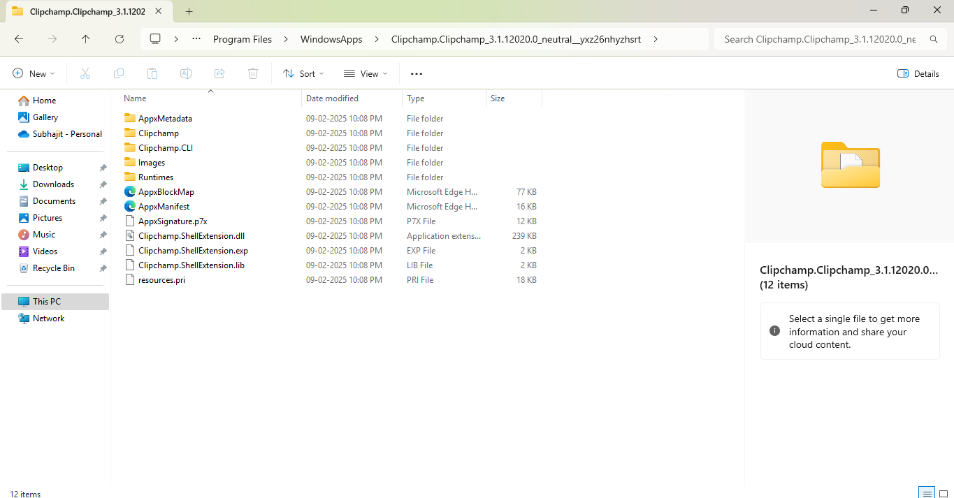This screenshot has height=498, width=954.
Task: Expand chevron after the address bar monitor icon
Action: (x=176, y=39)
